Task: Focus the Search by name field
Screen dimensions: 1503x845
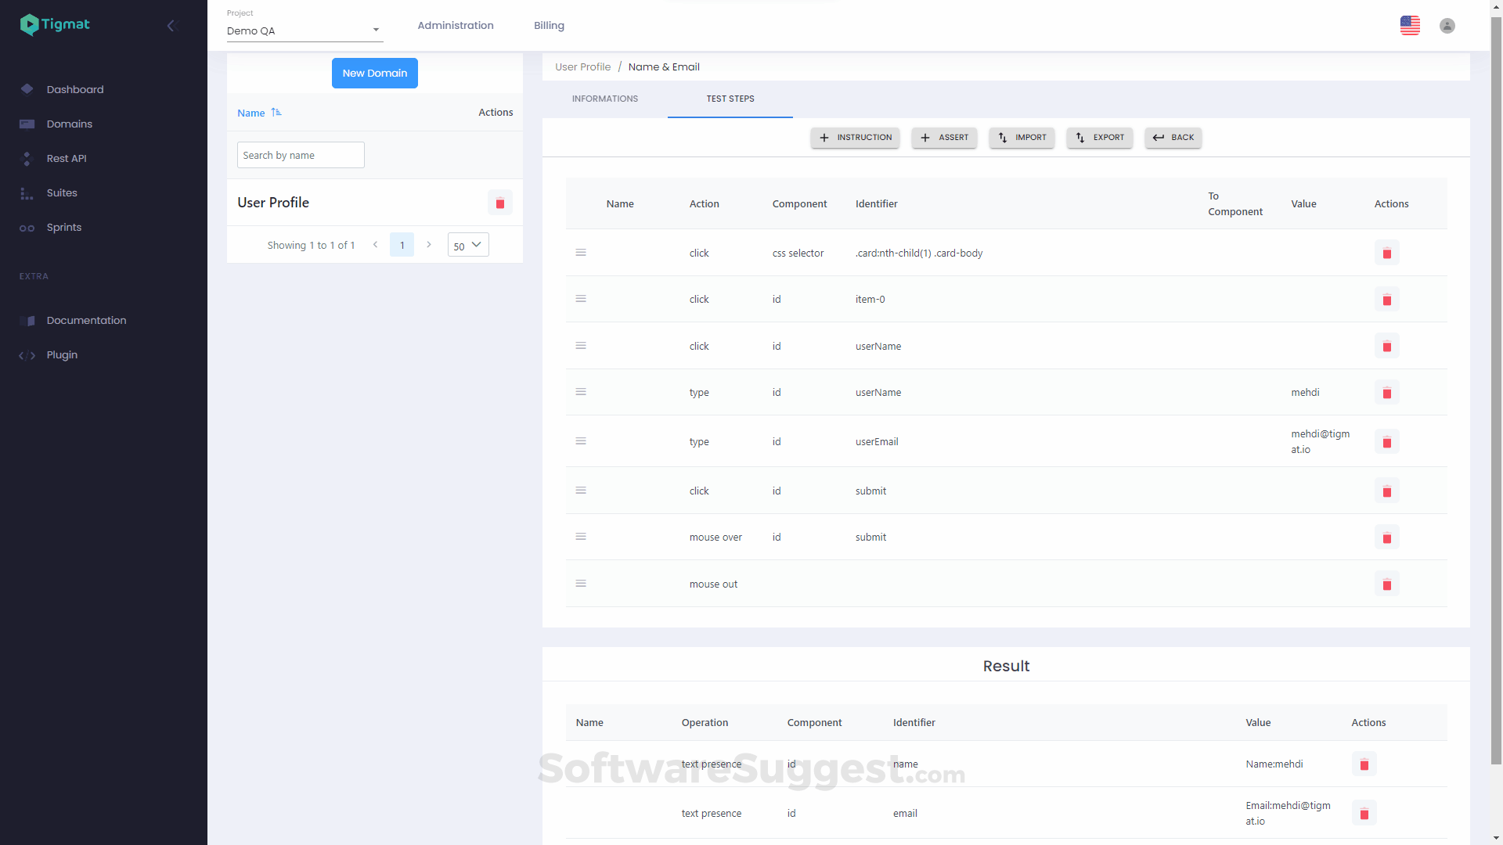Action: (301, 155)
